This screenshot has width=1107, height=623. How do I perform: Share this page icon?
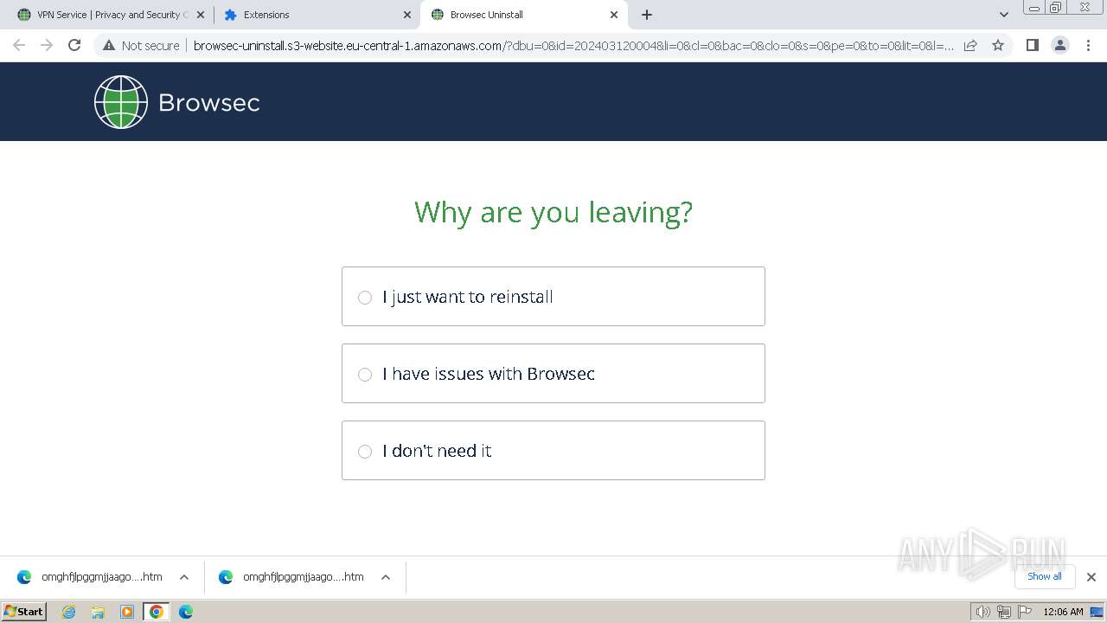(x=970, y=45)
